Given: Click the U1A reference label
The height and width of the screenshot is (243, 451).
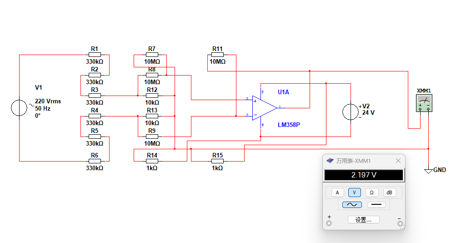Looking at the screenshot, I should 283,92.
